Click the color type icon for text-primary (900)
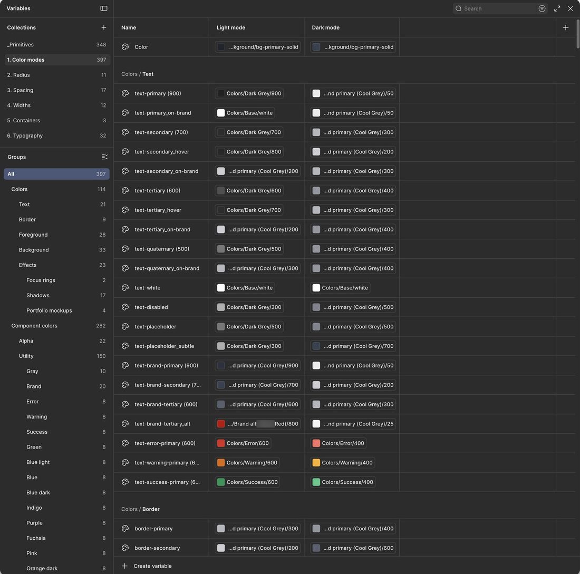This screenshot has height=574, width=580. [x=125, y=93]
